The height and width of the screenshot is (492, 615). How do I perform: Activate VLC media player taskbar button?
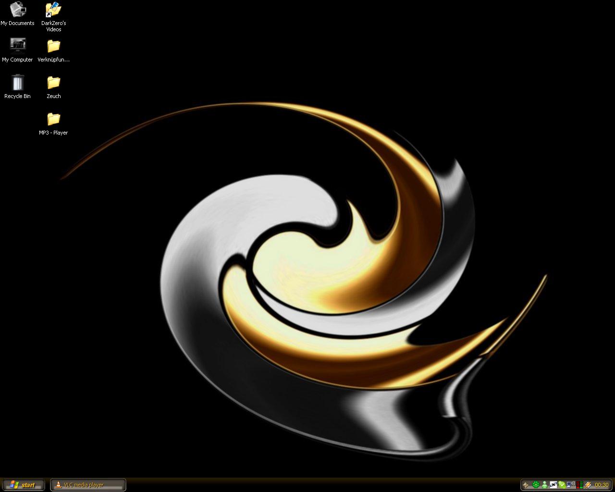point(88,485)
